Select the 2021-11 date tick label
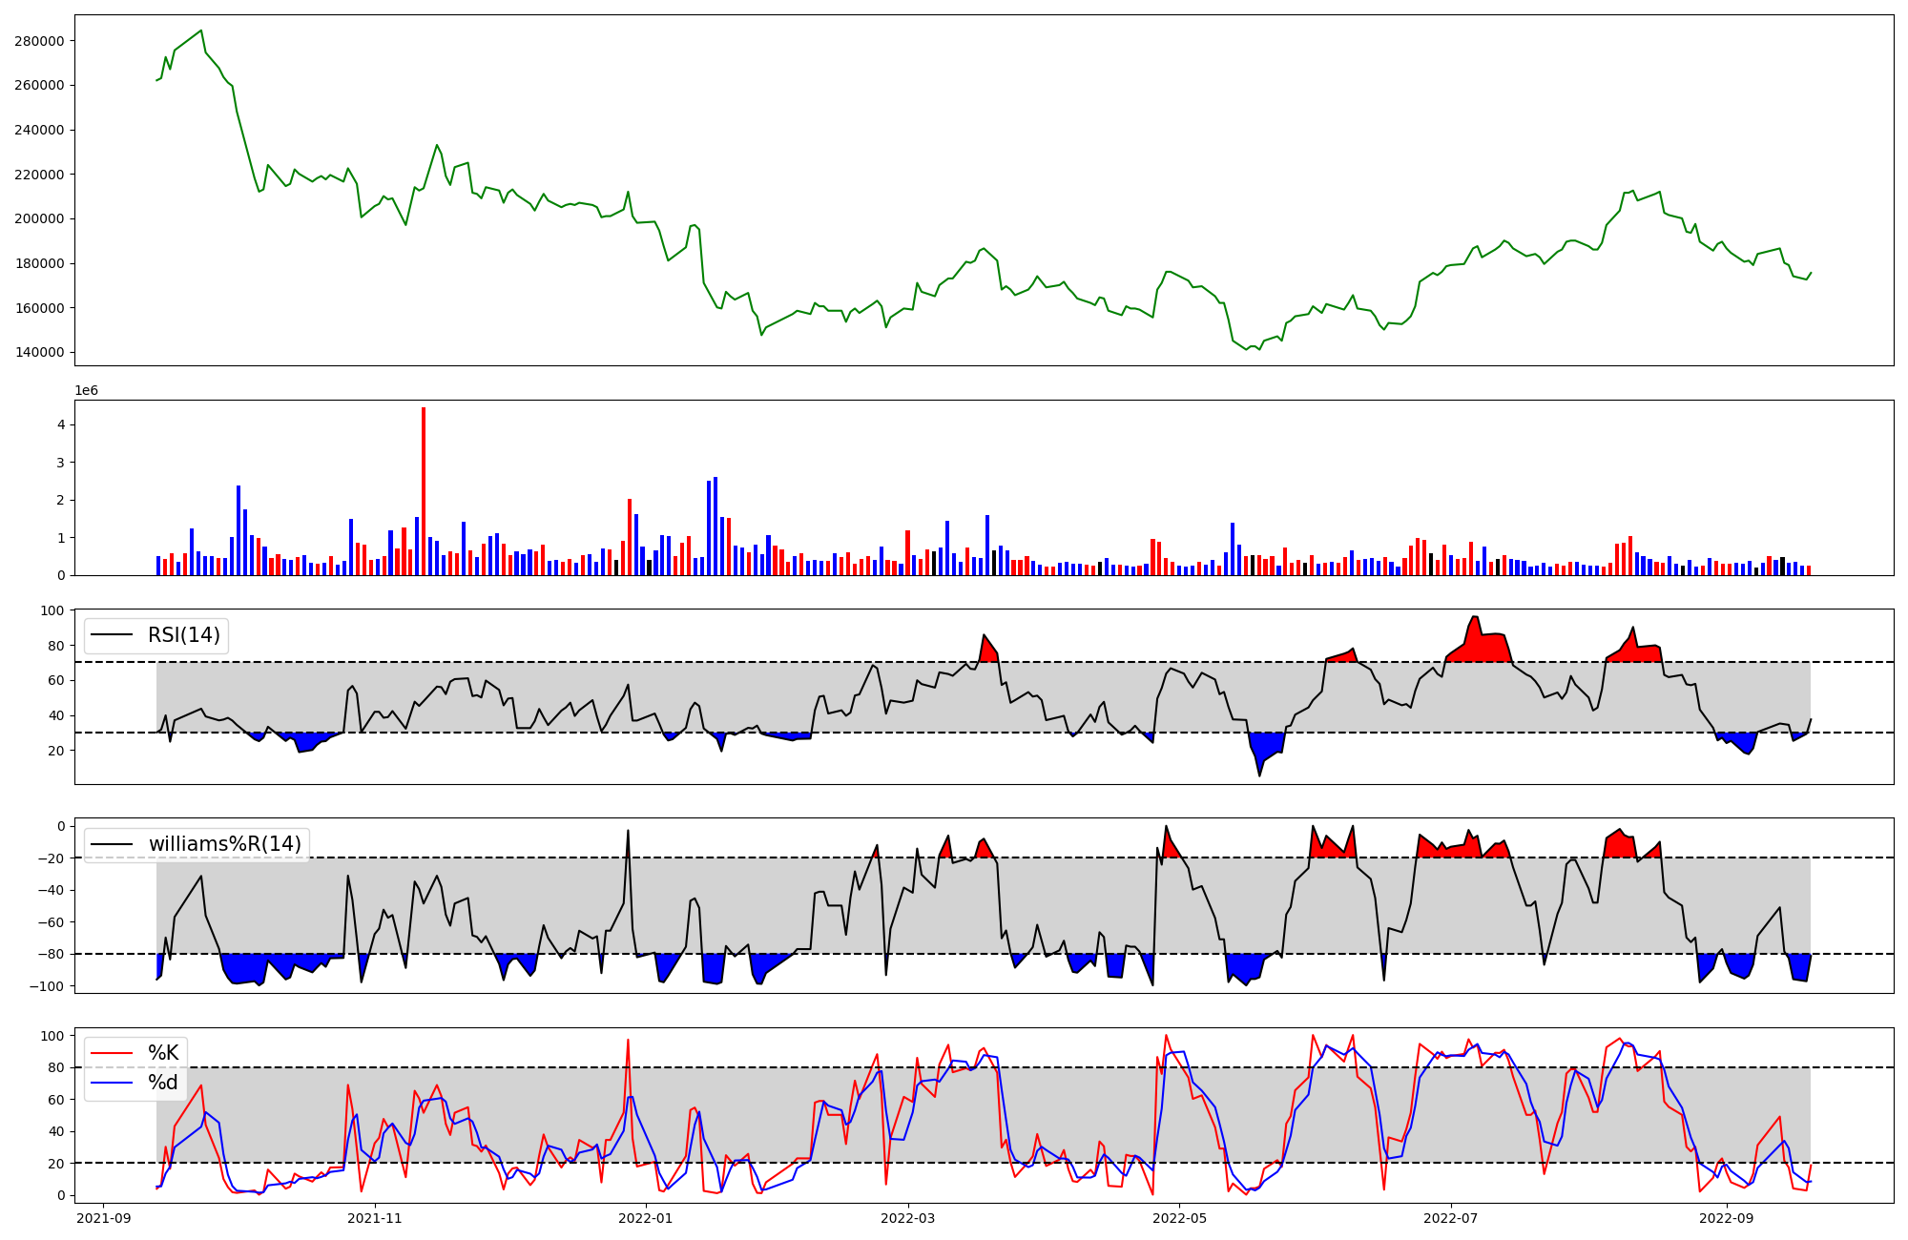The image size is (1908, 1240). pyautogui.click(x=375, y=1218)
